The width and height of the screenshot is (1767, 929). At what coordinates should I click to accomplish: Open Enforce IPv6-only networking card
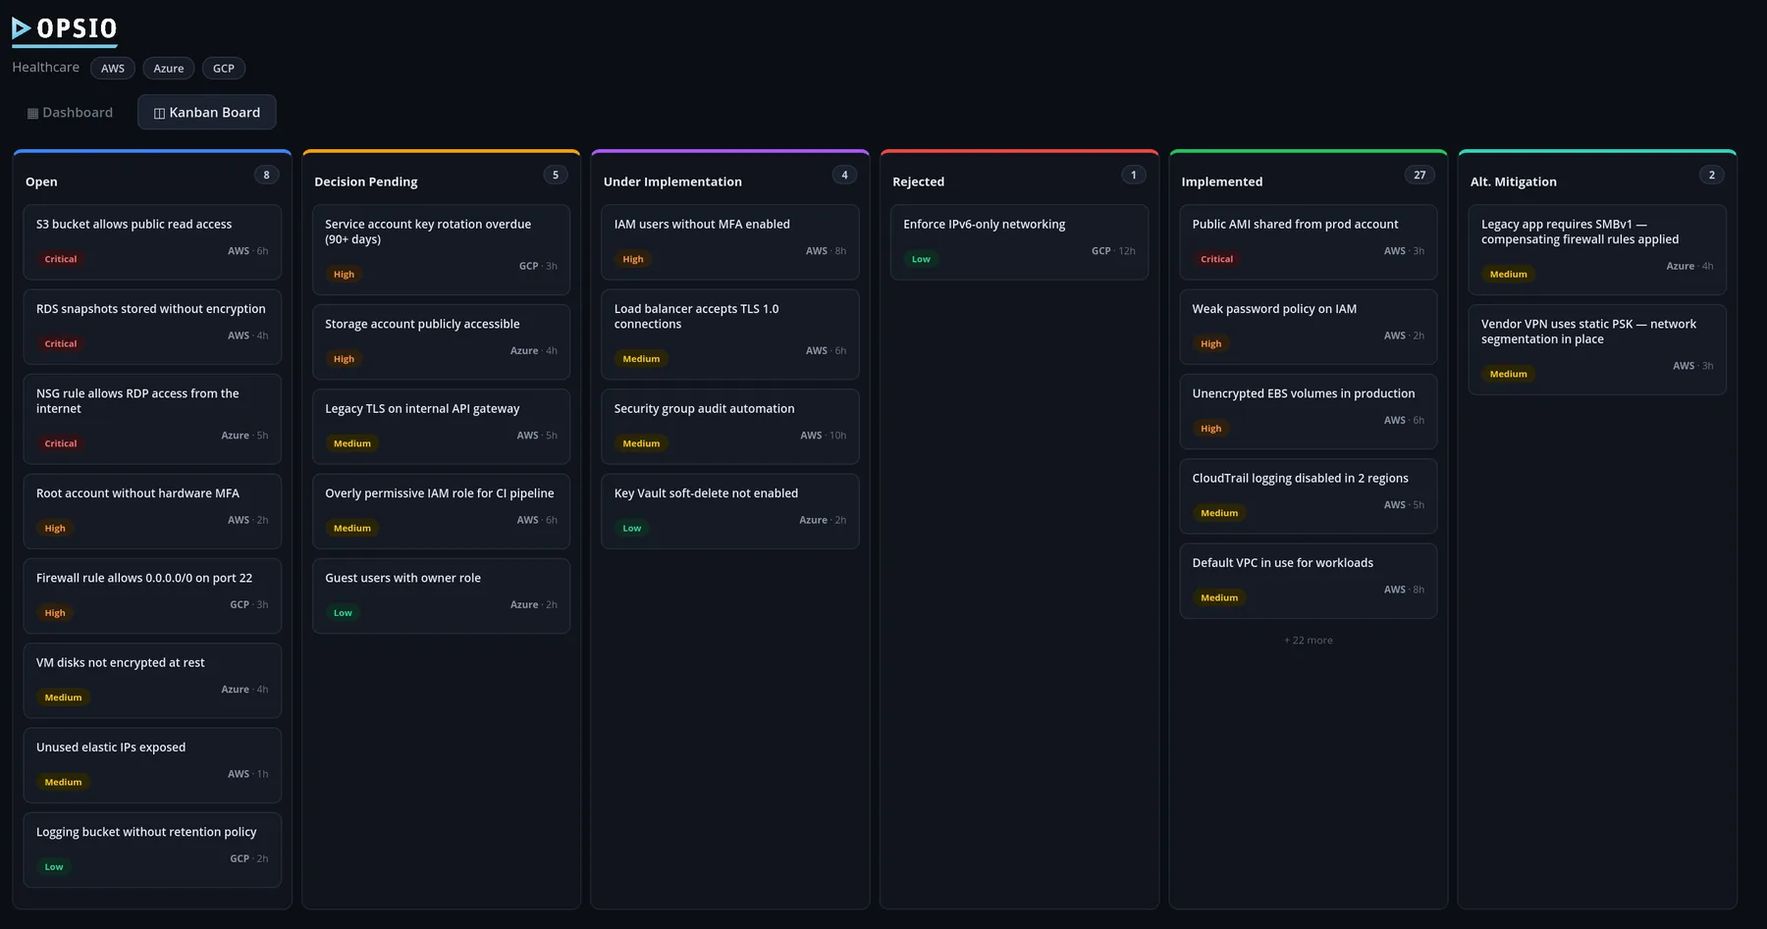click(x=1019, y=242)
